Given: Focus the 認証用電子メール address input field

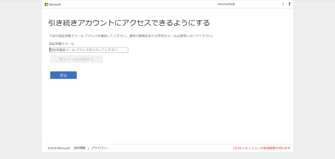Looking at the screenshot, I should point(89,50).
